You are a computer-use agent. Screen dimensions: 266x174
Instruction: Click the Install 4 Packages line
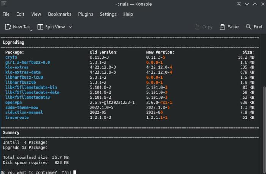25,142
